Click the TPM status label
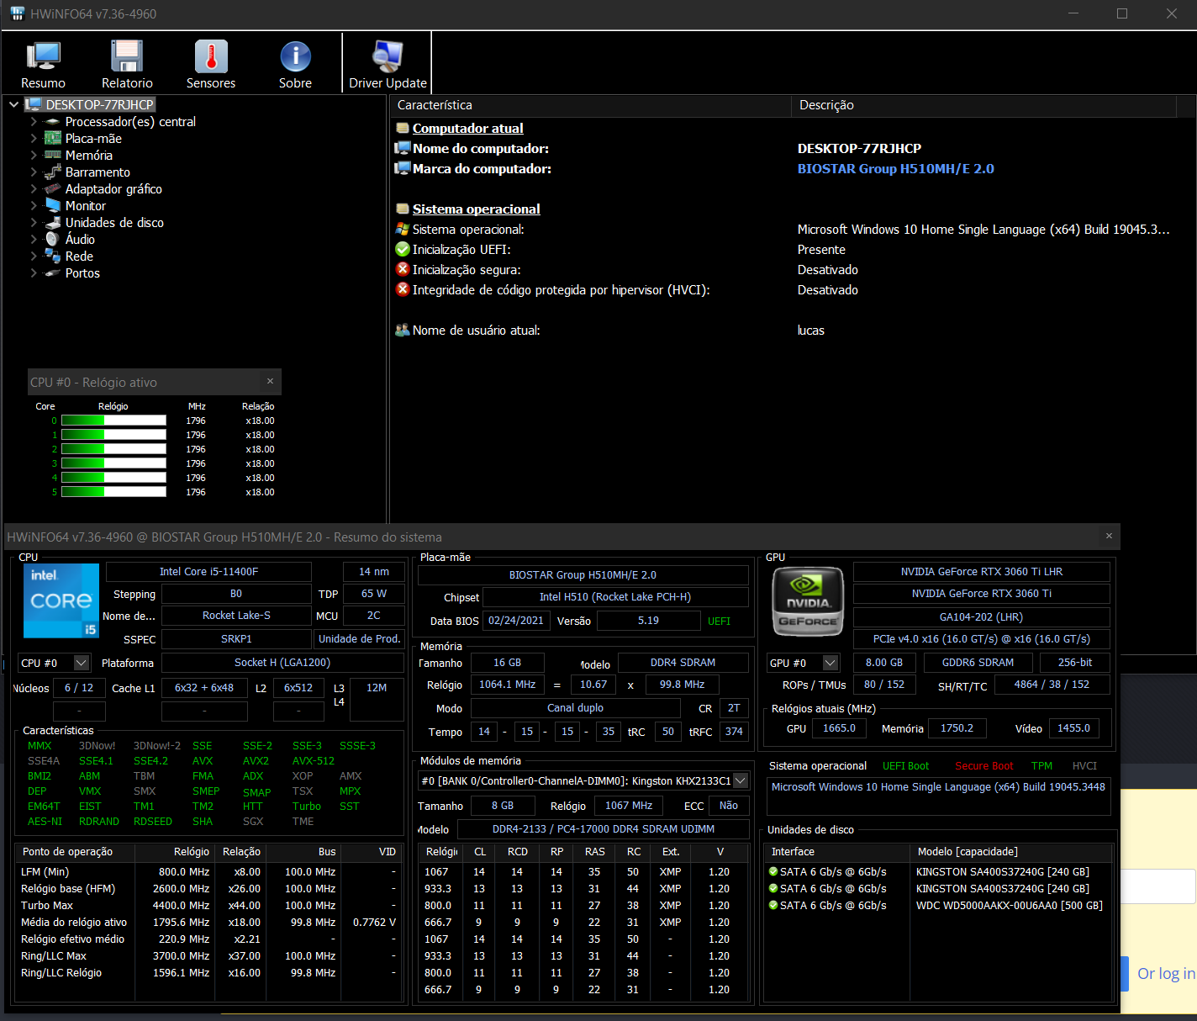 point(1041,766)
